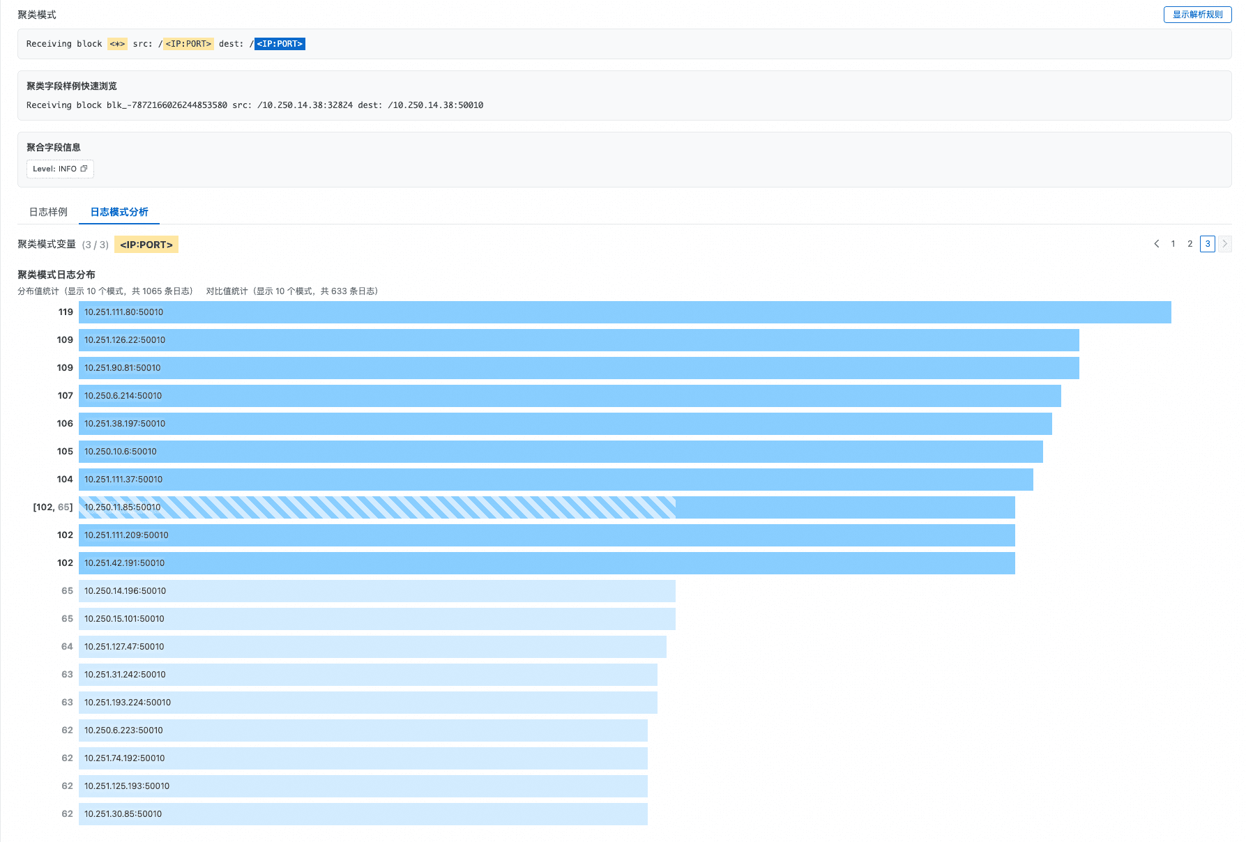This screenshot has height=842, width=1246.
Task: Select the bar for 10.250.6.214:50010
Action: click(x=569, y=396)
